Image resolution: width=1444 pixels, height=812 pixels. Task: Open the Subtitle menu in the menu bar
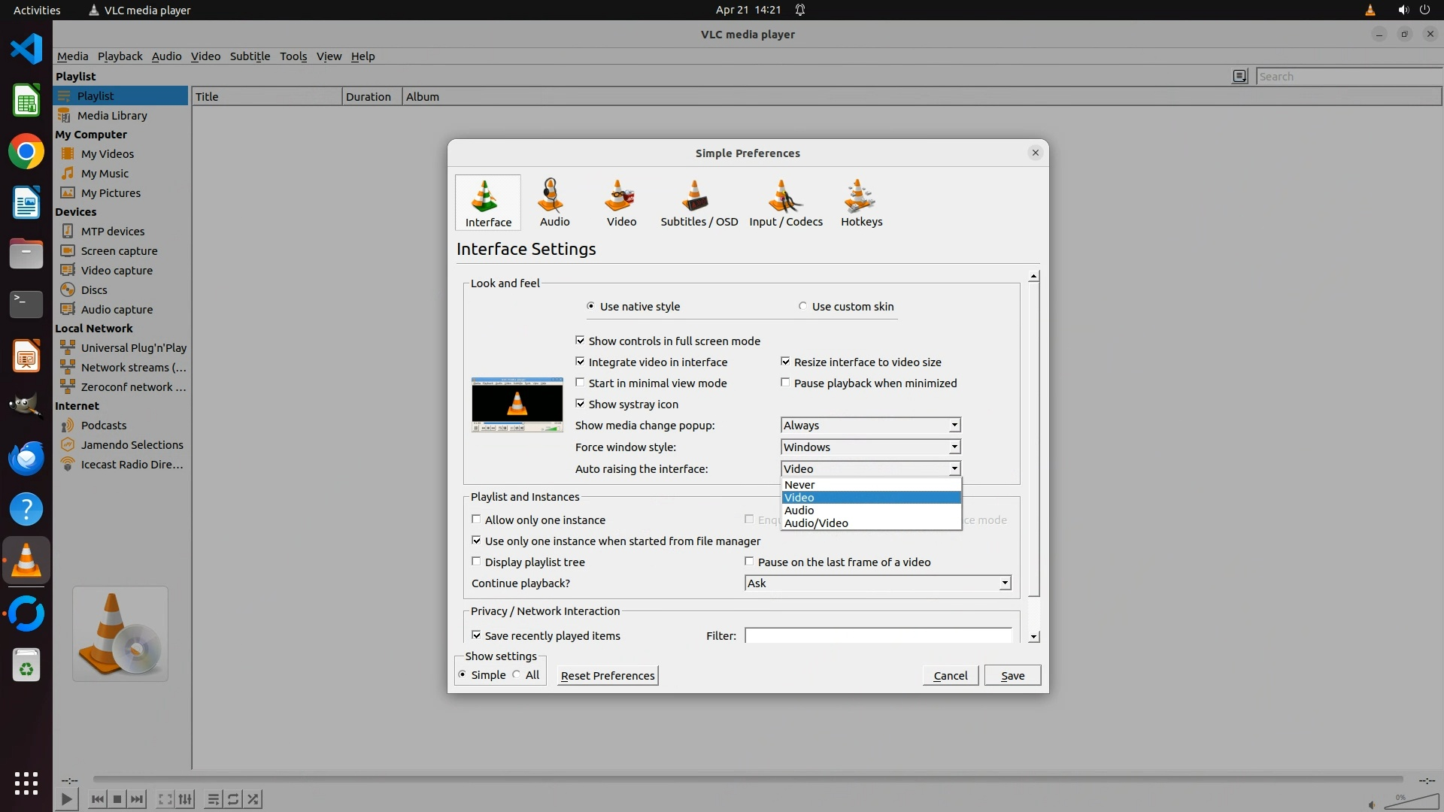tap(250, 56)
